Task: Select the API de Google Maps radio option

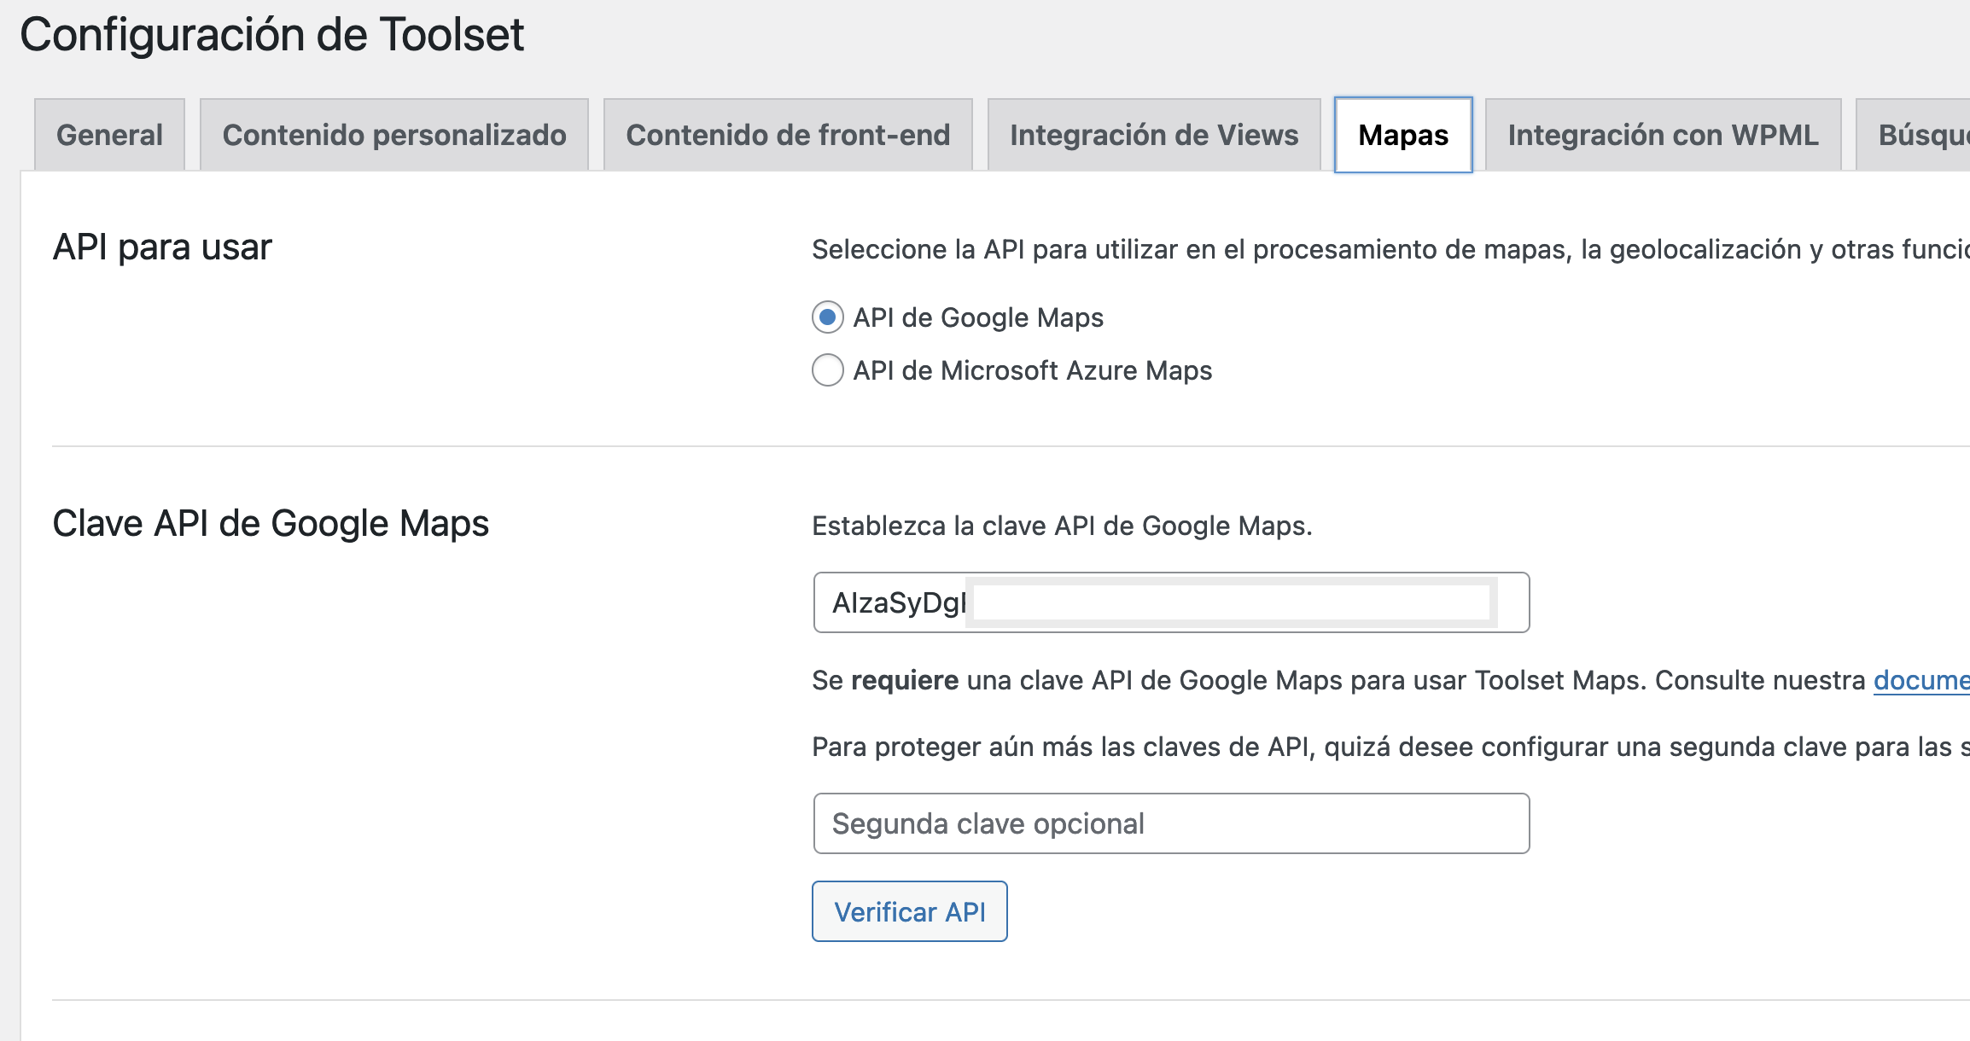Action: pyautogui.click(x=828, y=317)
